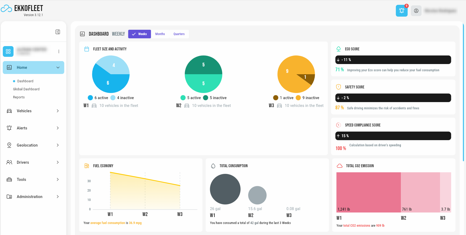Click the average fuel consumption link

107,223
